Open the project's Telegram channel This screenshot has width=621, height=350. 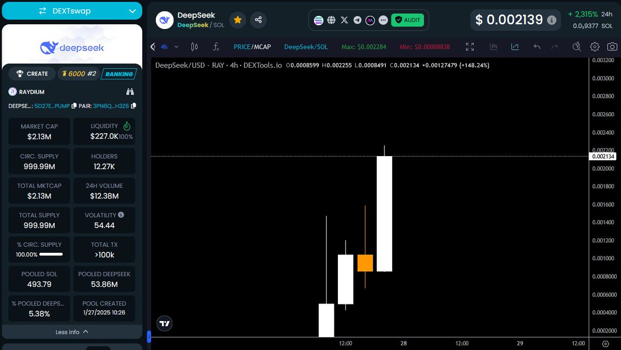[x=357, y=20]
